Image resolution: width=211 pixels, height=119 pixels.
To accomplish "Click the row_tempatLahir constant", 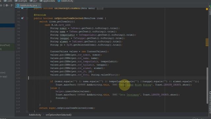I will 88,61.
